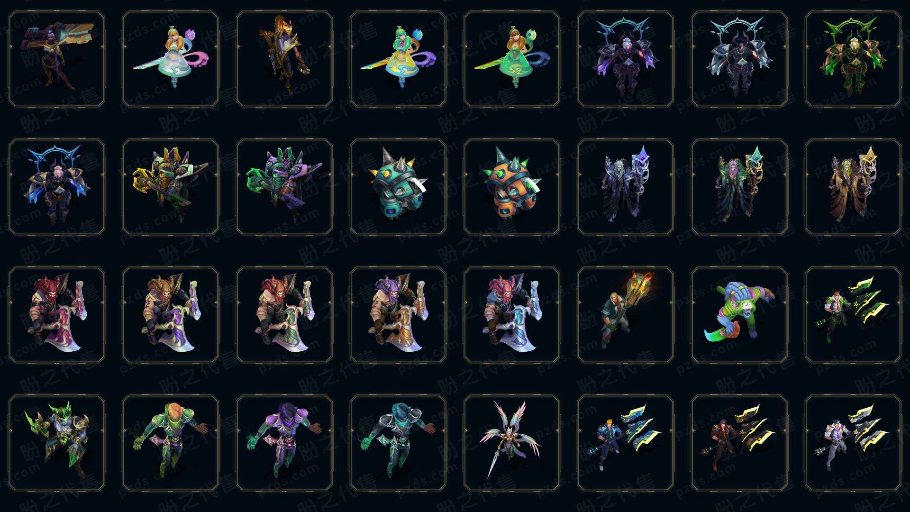
Task: Select the rainbow-striped blue beast skin
Action: 739,315
